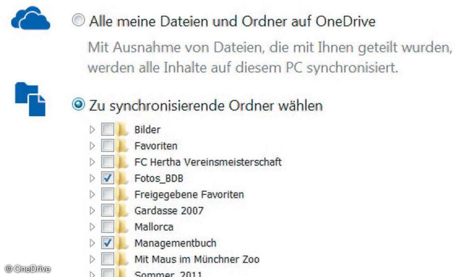463x277 pixels.
Task: Click 'Mit Maus im Münchner Zoo' folder icon
Action: pos(122,259)
